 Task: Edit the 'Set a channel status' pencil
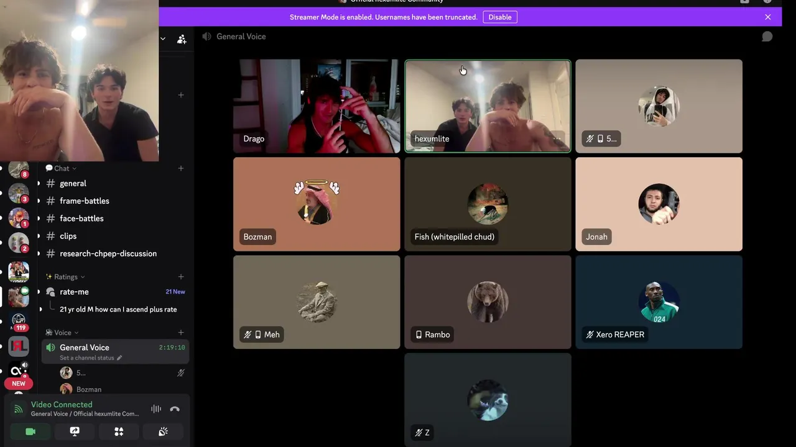(x=119, y=358)
